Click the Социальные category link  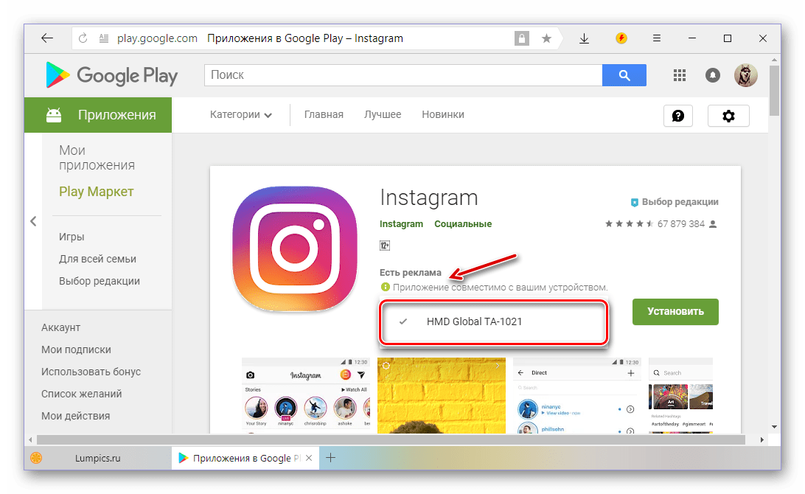pyautogui.click(x=463, y=224)
